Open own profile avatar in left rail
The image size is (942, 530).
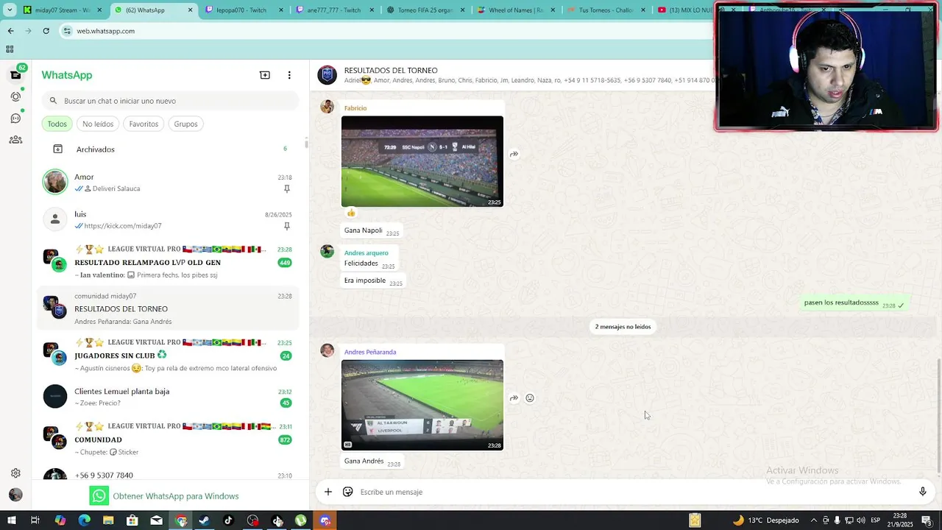(x=15, y=495)
